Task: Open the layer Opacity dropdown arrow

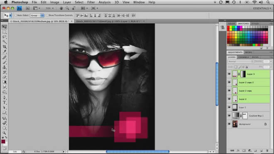Action: pos(271,61)
